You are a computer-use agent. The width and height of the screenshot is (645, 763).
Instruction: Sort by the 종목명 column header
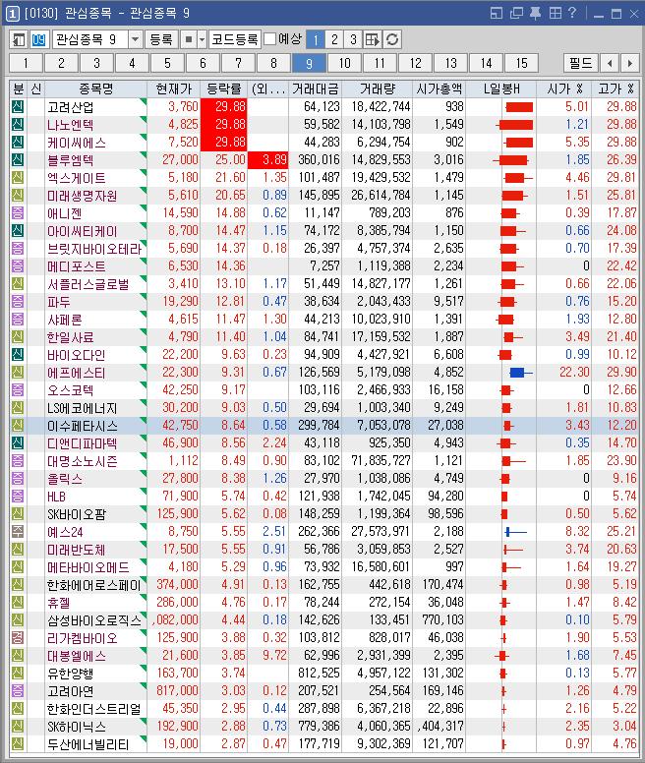coord(95,89)
